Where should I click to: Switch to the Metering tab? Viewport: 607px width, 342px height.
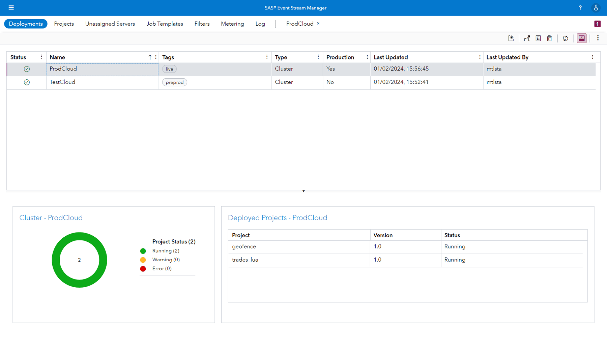232,24
